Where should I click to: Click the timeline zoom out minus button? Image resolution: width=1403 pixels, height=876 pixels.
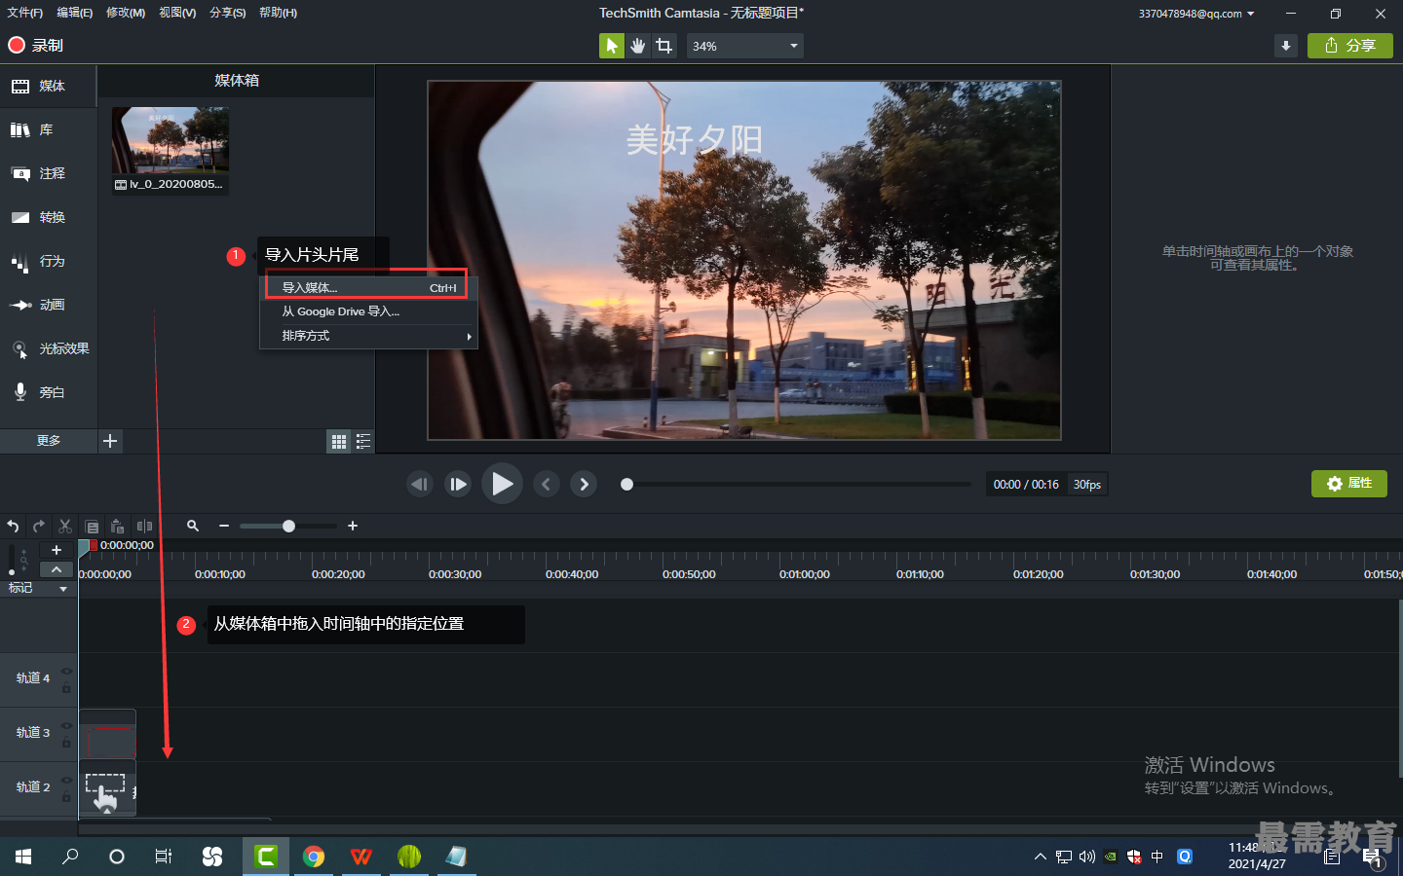coord(224,526)
